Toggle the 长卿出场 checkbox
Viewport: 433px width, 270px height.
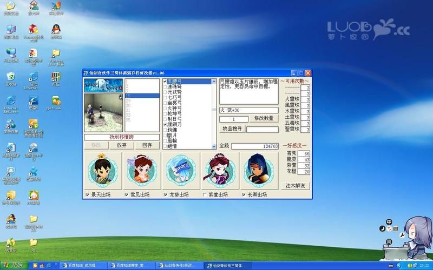244,194
